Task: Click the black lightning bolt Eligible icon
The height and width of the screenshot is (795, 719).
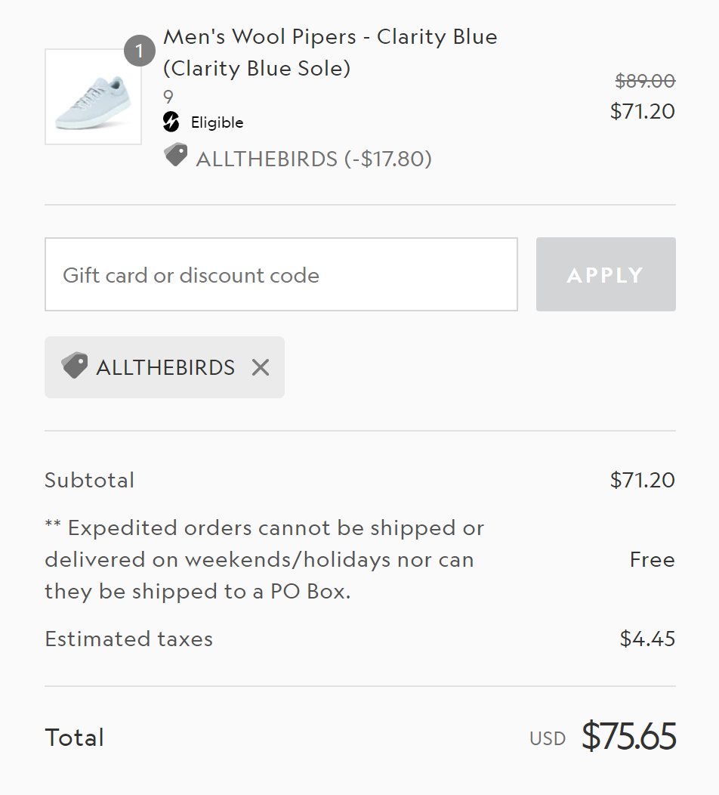Action: pos(171,122)
